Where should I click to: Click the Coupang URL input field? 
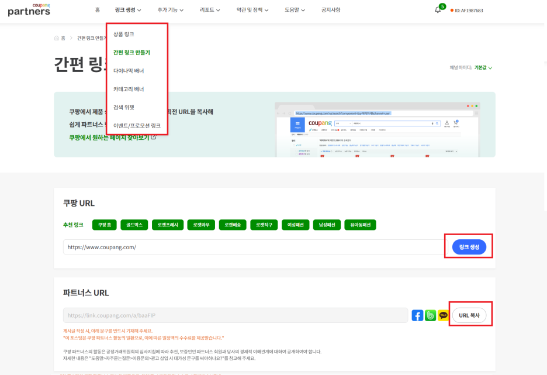coord(254,247)
